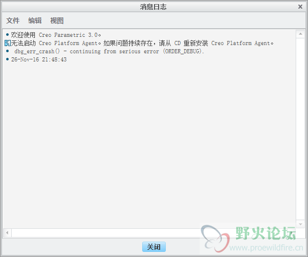308x257 pixels.
Task: Click the horizontal scrollbar left arrow
Action: (7, 233)
